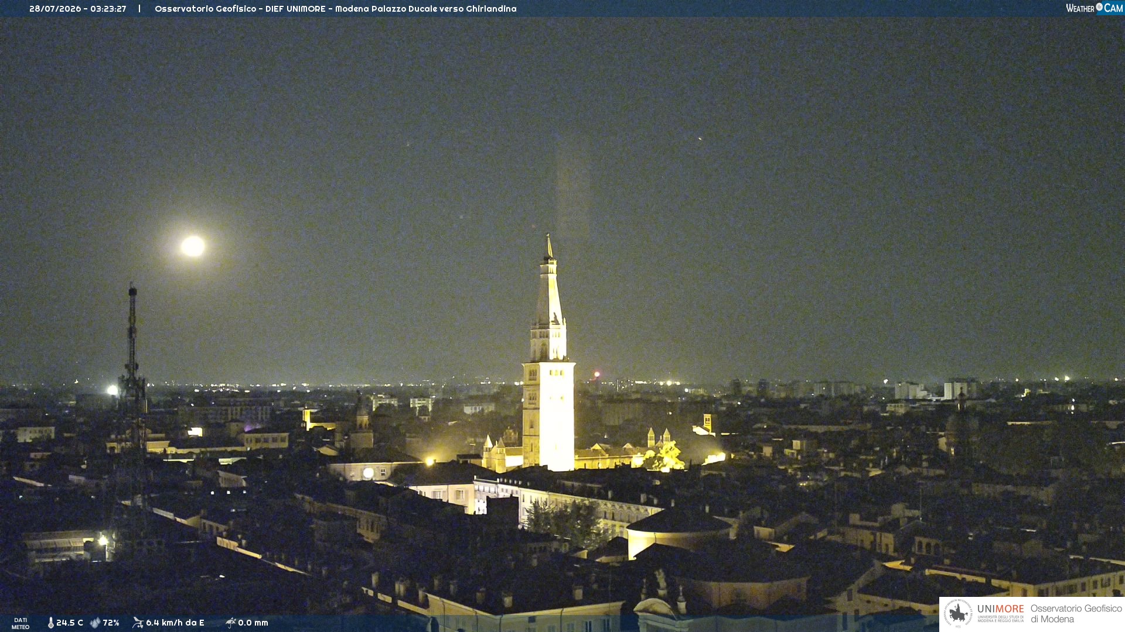Click the dark antenna mast

pyautogui.click(x=133, y=398)
